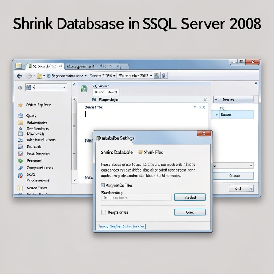
Task: Open the ONI button dropdown arrow
Action: tap(251, 188)
